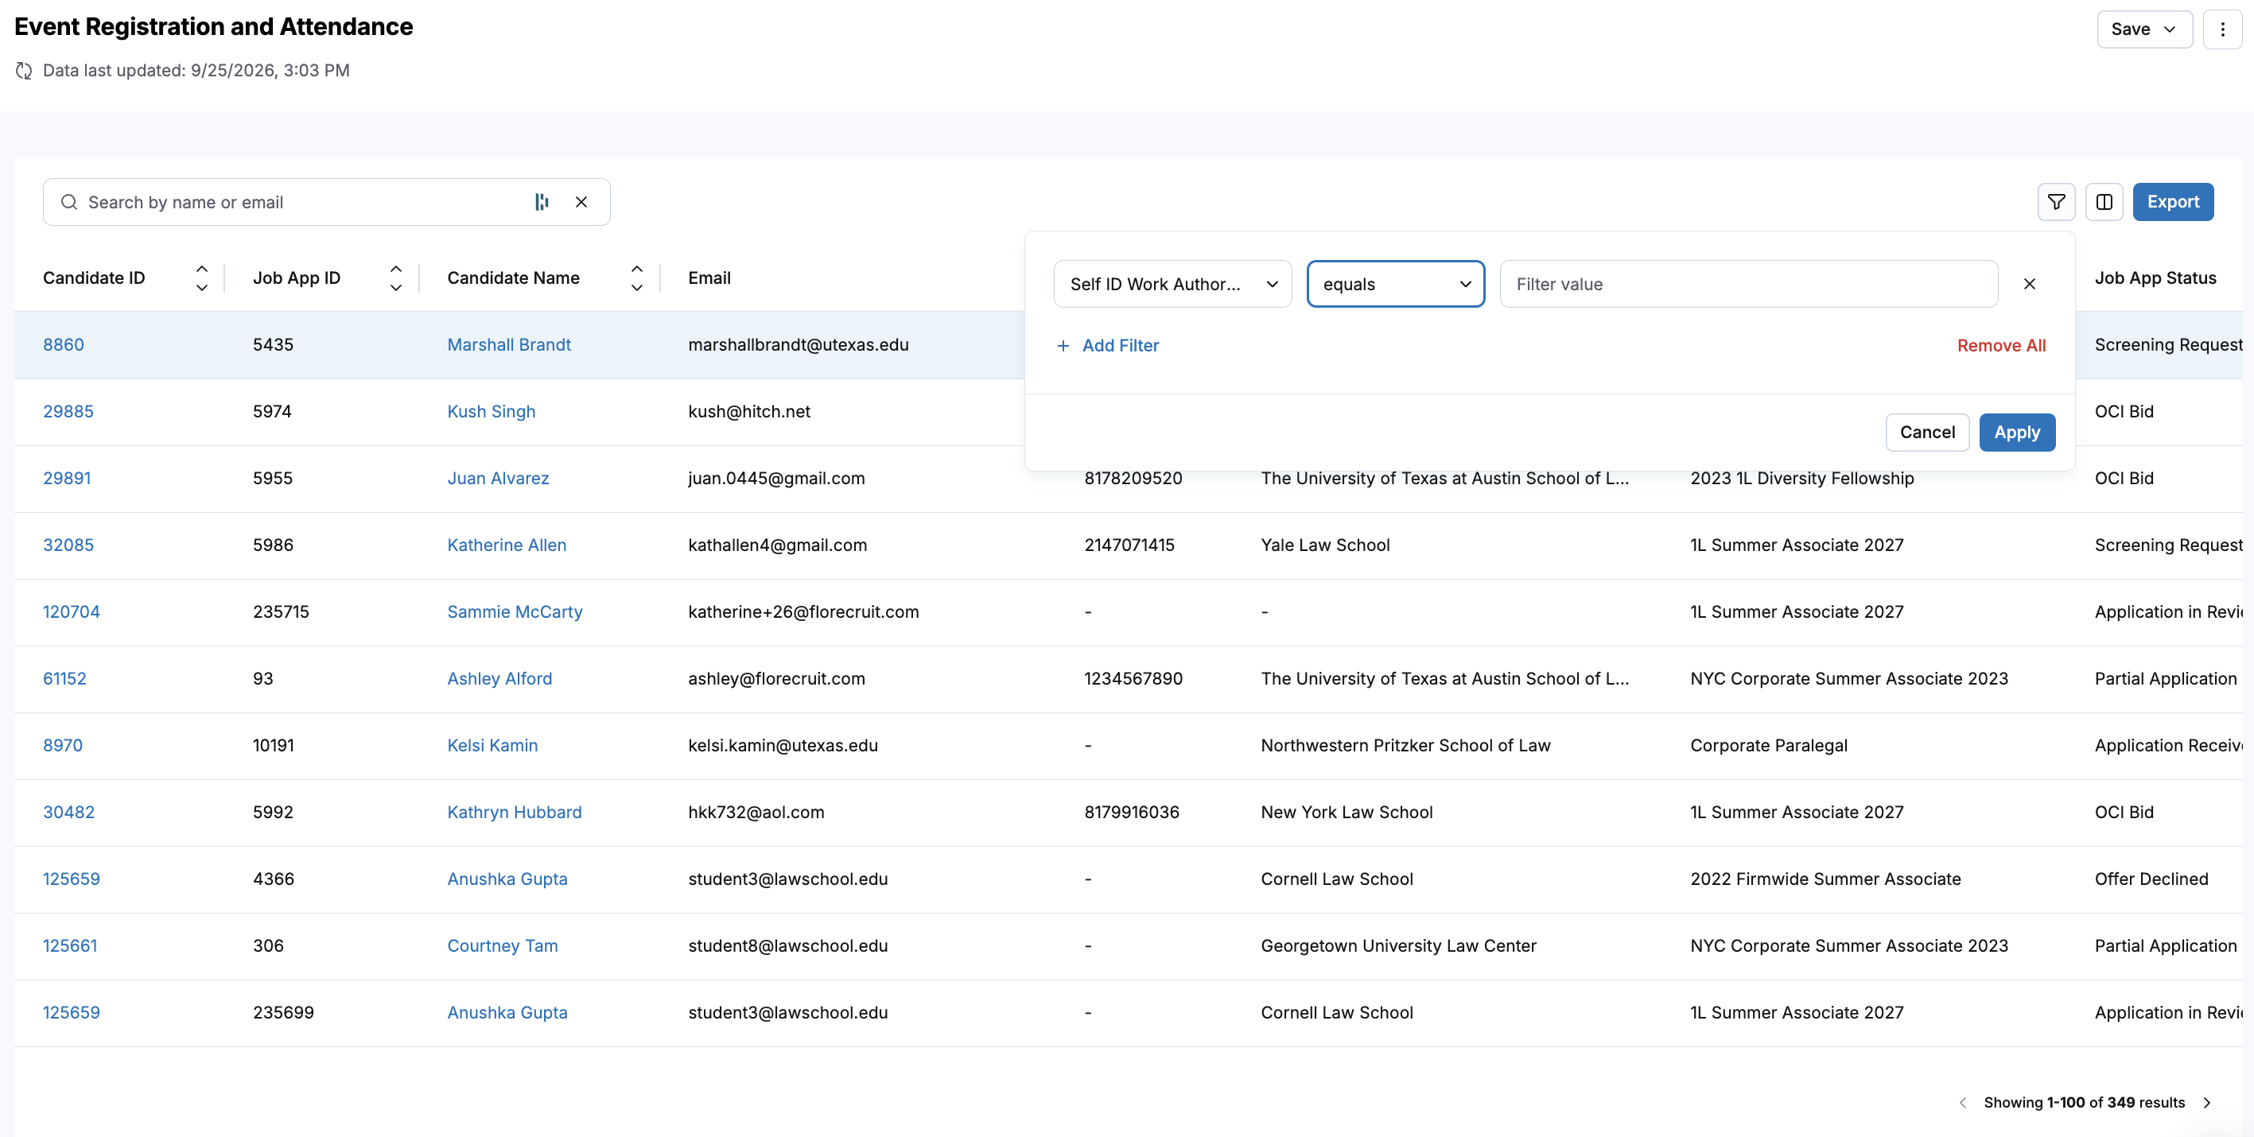Open candidate Ashley Alford

click(x=499, y=679)
